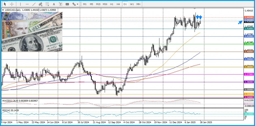
Task: Click the equidistant channel tool
Action: (41, 4)
